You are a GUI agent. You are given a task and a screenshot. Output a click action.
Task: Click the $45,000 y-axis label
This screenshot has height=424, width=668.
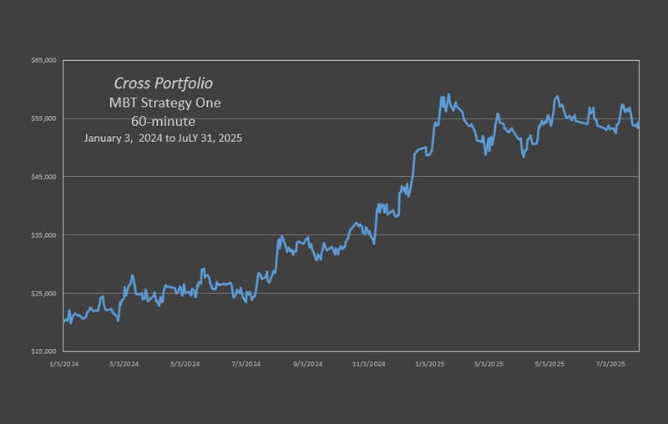pyautogui.click(x=43, y=177)
